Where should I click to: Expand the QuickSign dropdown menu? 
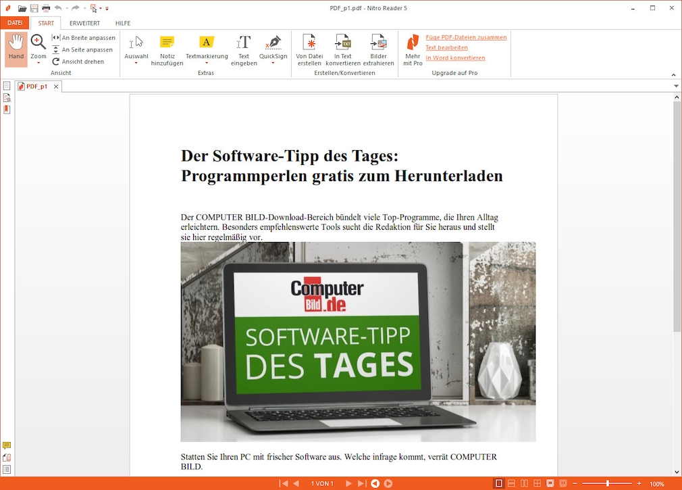tap(273, 64)
